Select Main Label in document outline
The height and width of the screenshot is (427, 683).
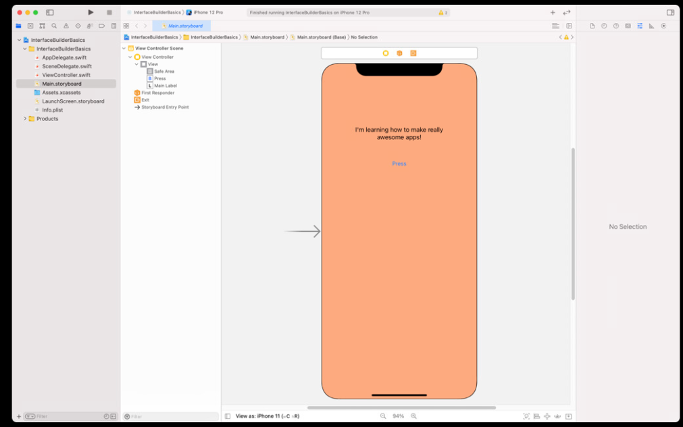point(165,86)
